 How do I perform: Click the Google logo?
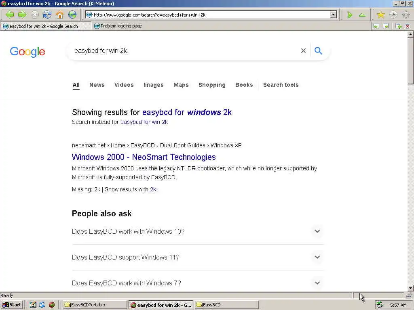[27, 52]
